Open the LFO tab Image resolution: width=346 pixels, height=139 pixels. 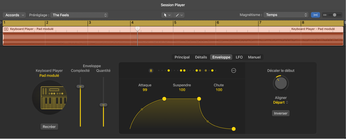point(239,57)
